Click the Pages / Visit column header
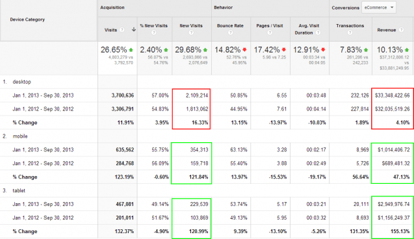Screen dimensions: 414x239 click(270, 25)
